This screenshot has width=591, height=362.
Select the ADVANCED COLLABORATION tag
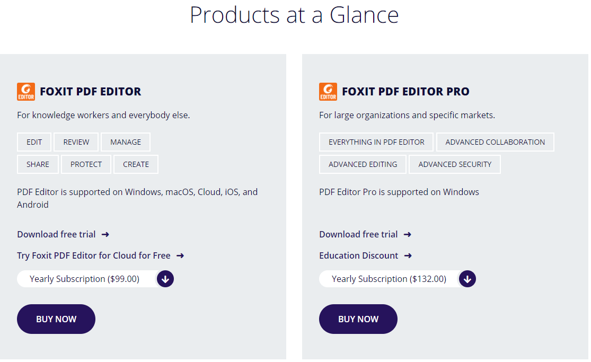(x=495, y=142)
